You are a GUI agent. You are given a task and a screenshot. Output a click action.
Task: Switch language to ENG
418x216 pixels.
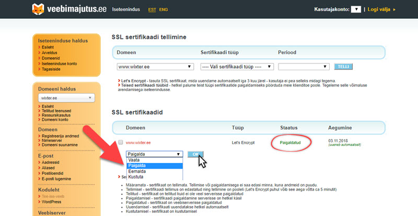164,9
